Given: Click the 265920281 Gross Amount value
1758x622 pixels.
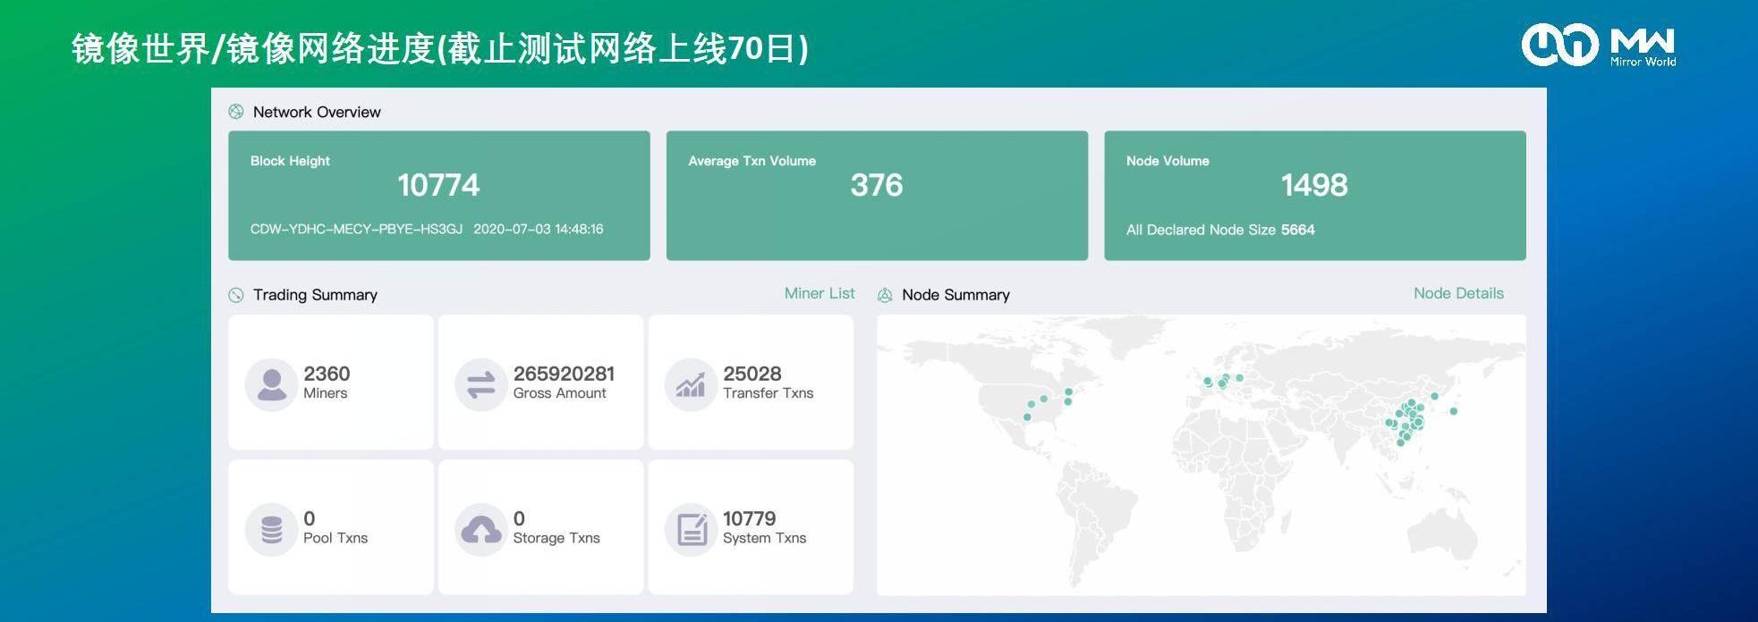Looking at the screenshot, I should pyautogui.click(x=564, y=374).
